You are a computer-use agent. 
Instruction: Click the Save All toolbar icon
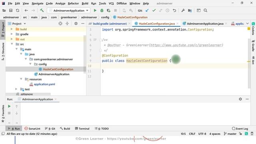11,10
